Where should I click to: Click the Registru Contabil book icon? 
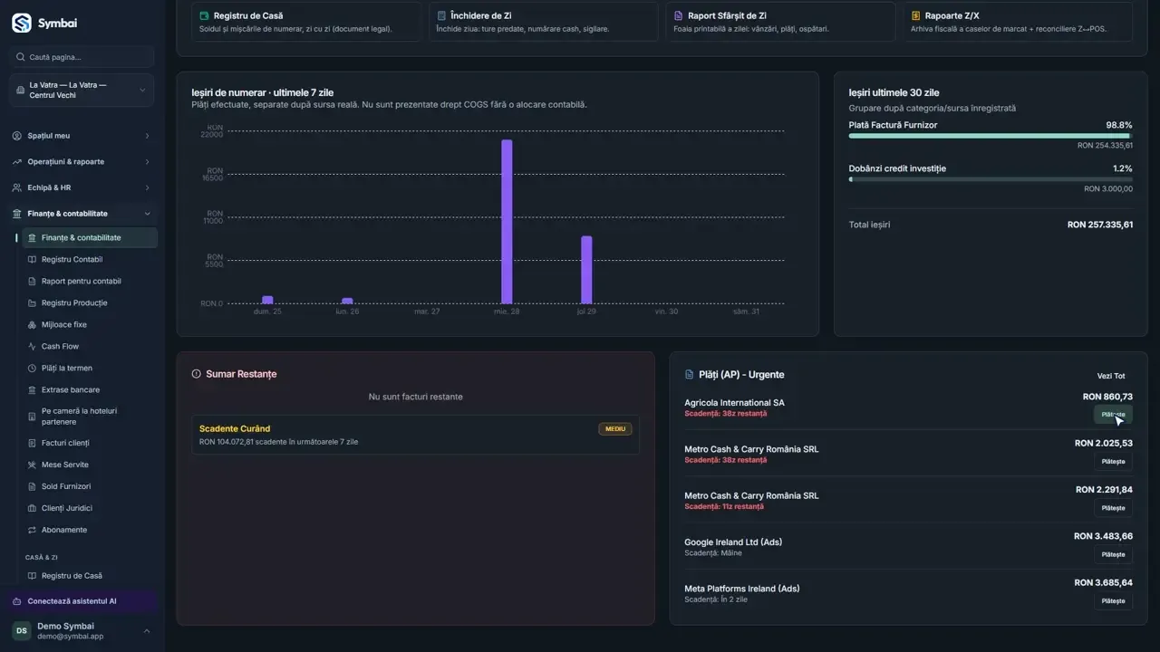tap(33, 260)
